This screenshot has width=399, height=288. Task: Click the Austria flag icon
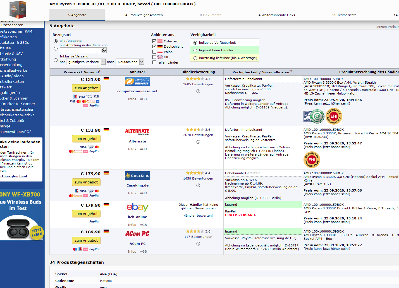160,41
